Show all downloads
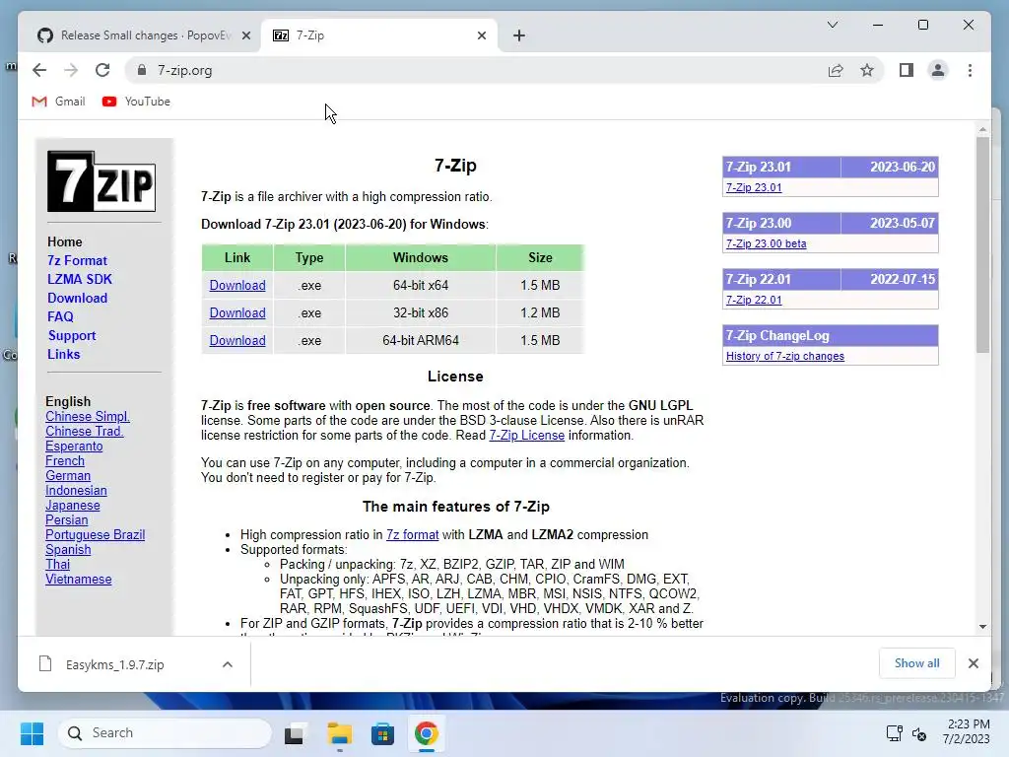 916,663
